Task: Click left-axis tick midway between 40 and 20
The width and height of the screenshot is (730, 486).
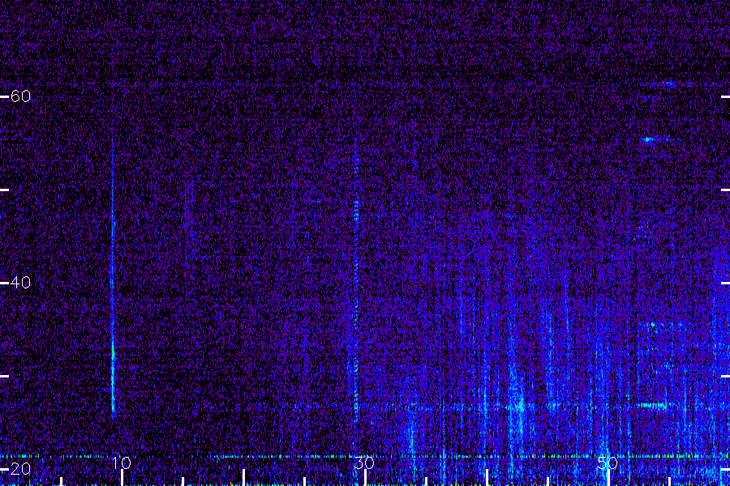Action: [x=4, y=376]
